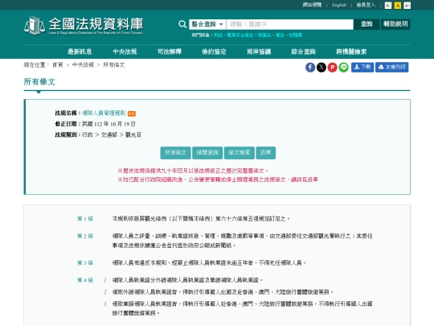Click 交通部 in the law category path
The height and width of the screenshot is (326, 434).
coord(109,134)
